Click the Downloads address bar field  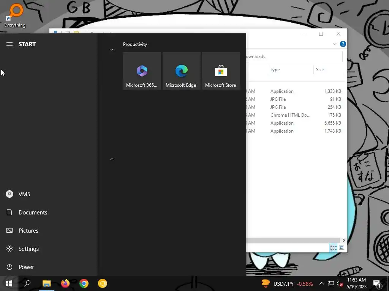[x=294, y=56]
